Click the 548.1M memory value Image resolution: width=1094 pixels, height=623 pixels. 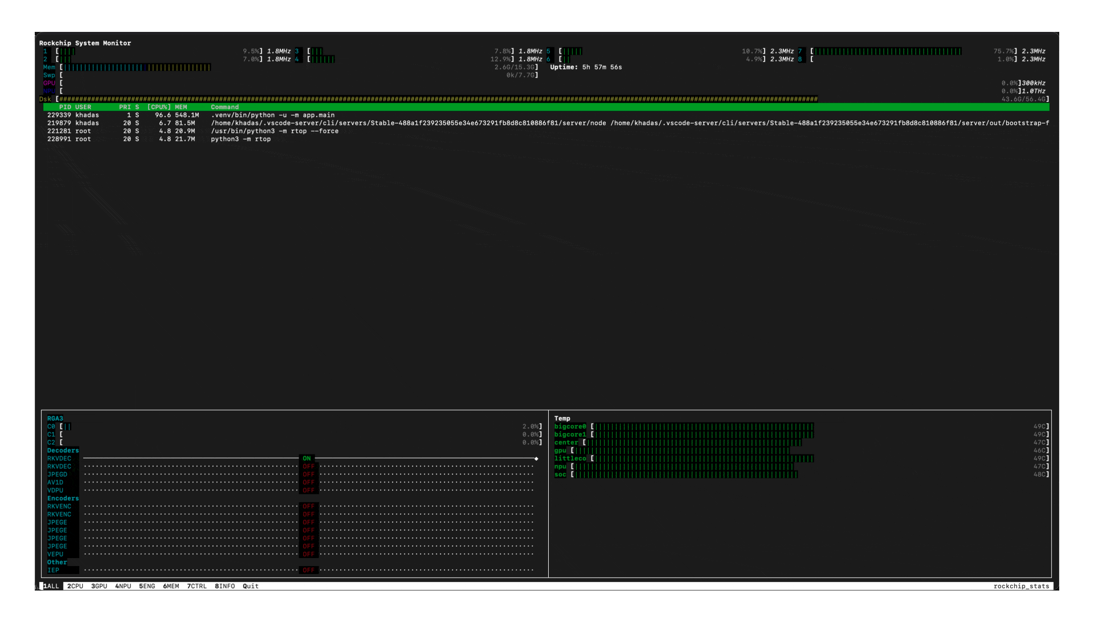click(x=187, y=115)
